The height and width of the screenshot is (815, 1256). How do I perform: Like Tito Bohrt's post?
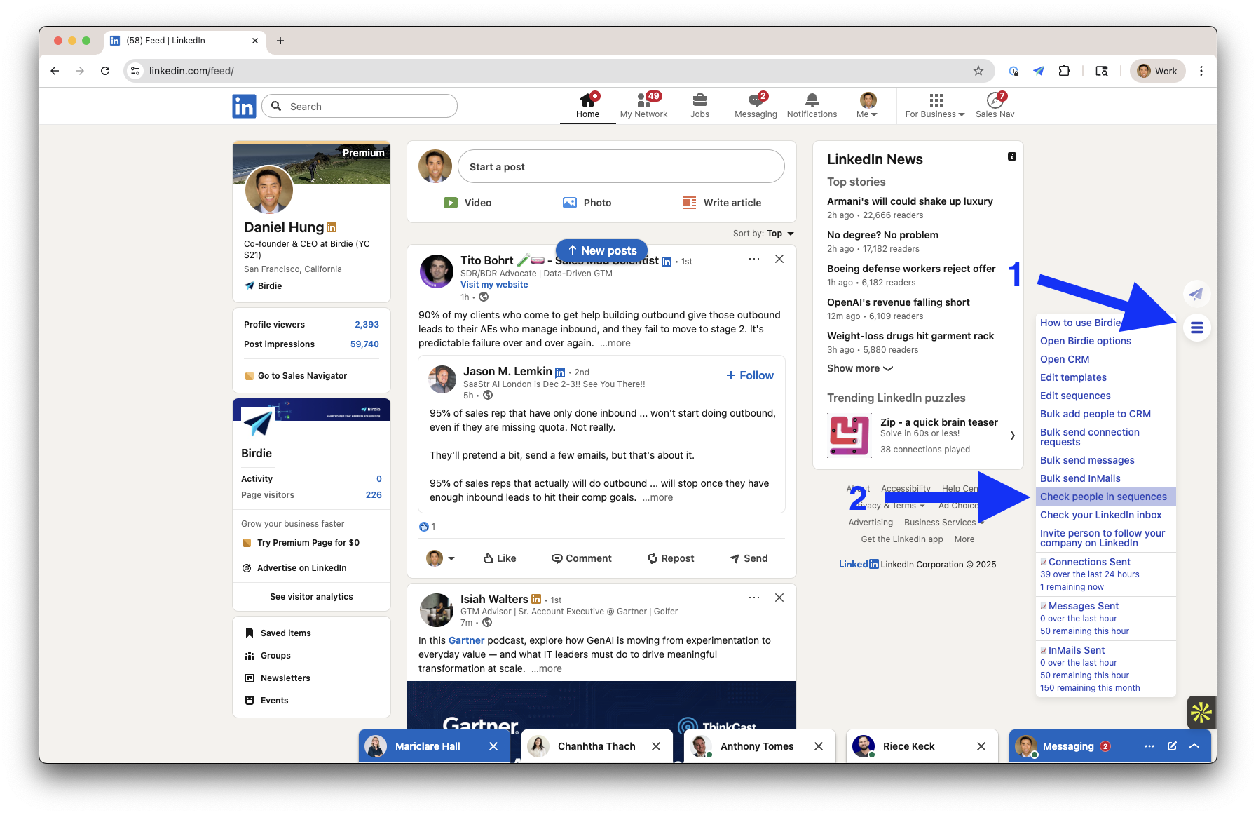500,558
